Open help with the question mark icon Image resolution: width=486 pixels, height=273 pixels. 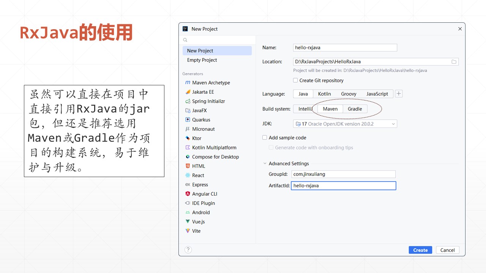click(188, 249)
